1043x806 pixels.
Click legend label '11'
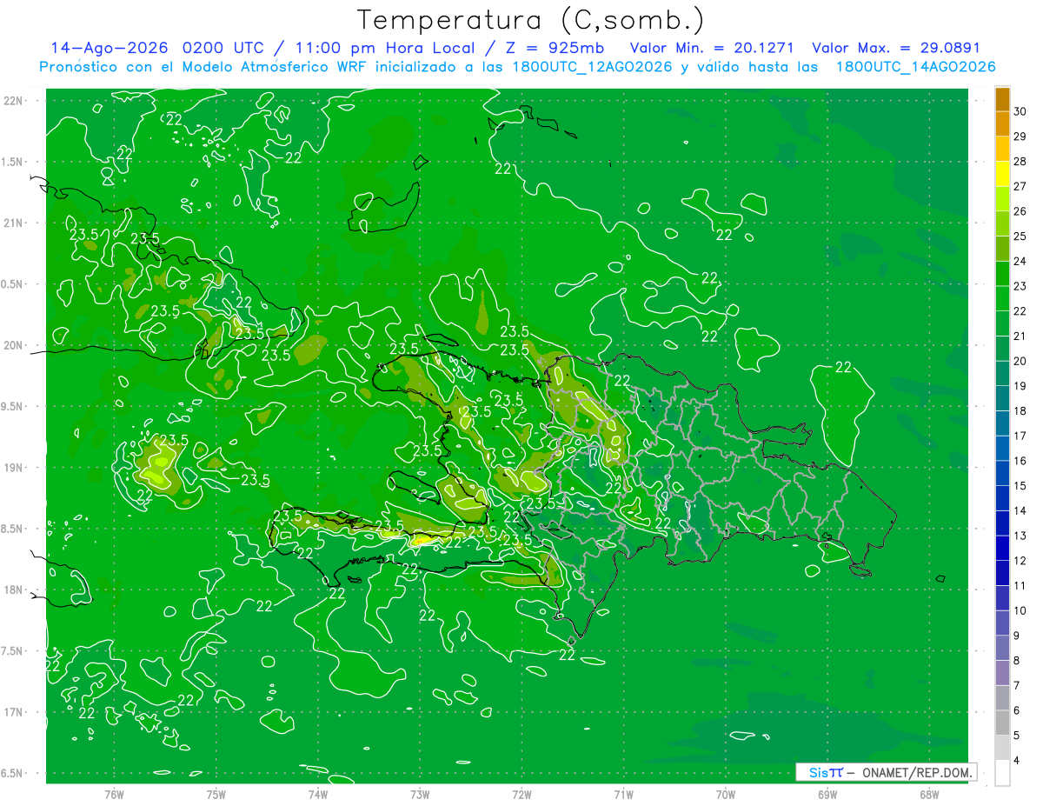point(1020,586)
